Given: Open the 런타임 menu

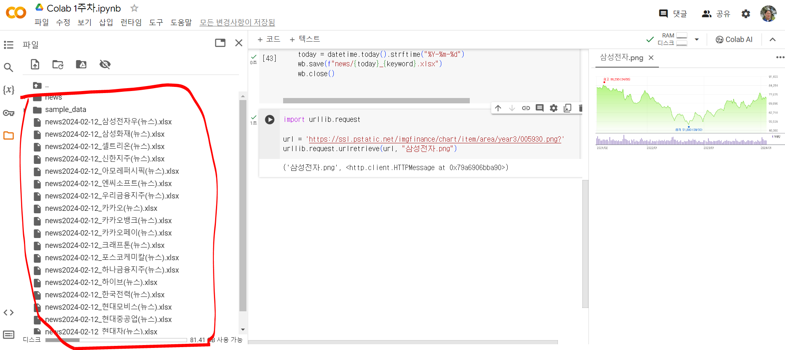Looking at the screenshot, I should click(x=131, y=22).
